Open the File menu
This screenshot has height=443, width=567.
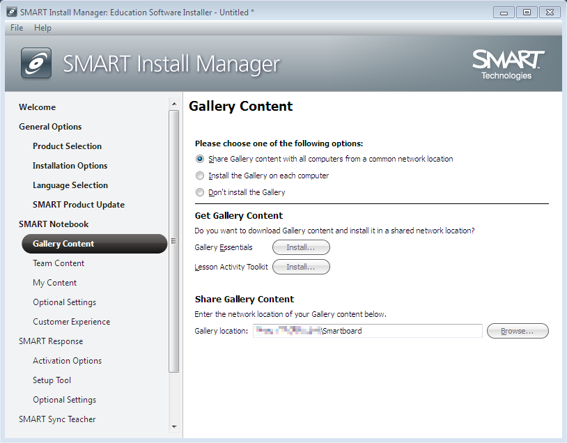(x=17, y=28)
